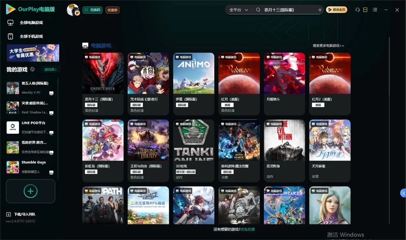Click 电脑游戏 badge on 天月麻雀 card
Image resolution: width=406 pixels, height=240 pixels.
pyautogui.click(x=319, y=124)
